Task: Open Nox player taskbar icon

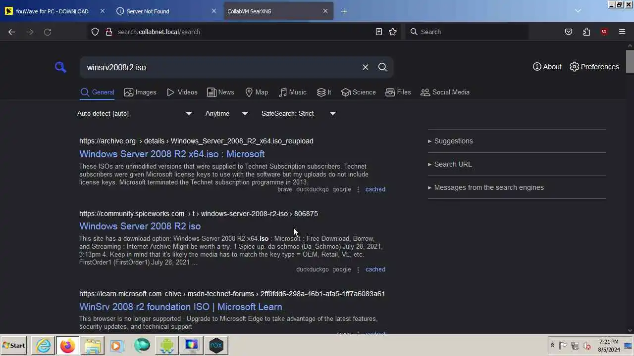Action: click(x=216, y=345)
